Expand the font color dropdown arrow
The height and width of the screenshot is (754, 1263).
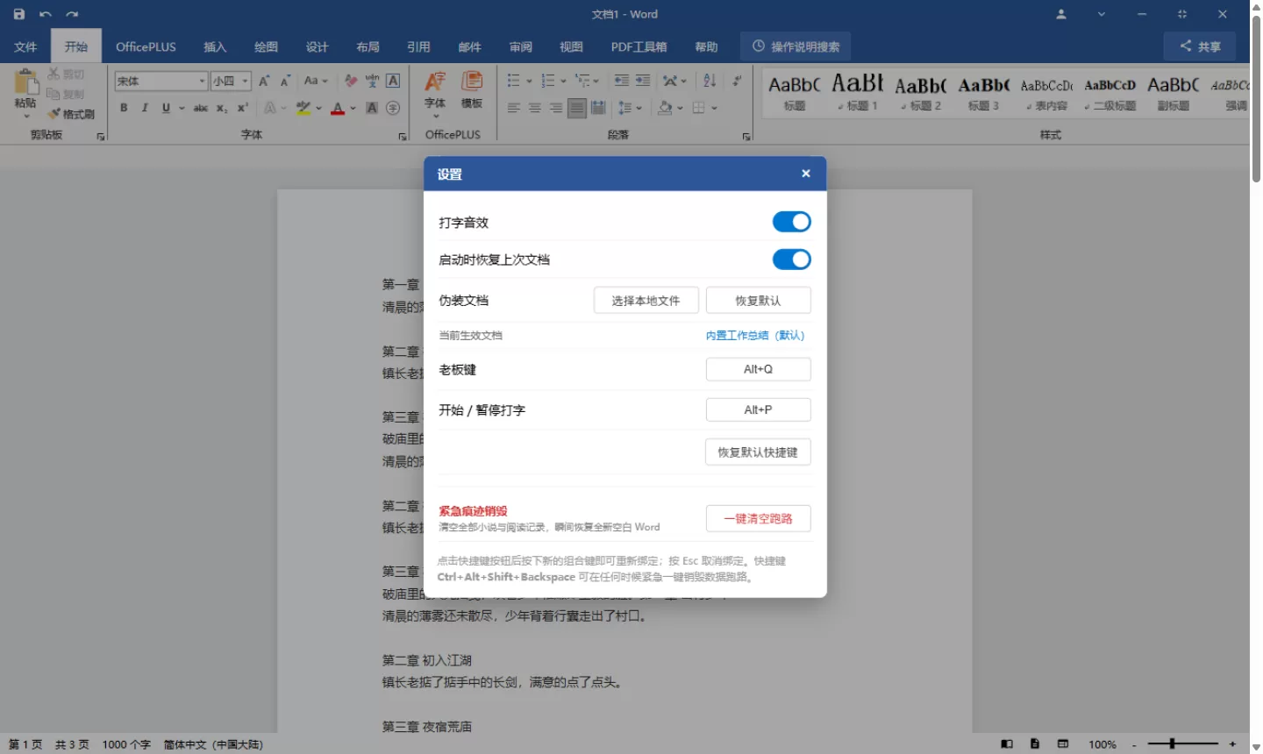353,108
